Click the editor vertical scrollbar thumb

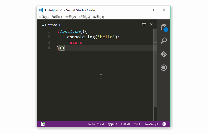coord(155,68)
